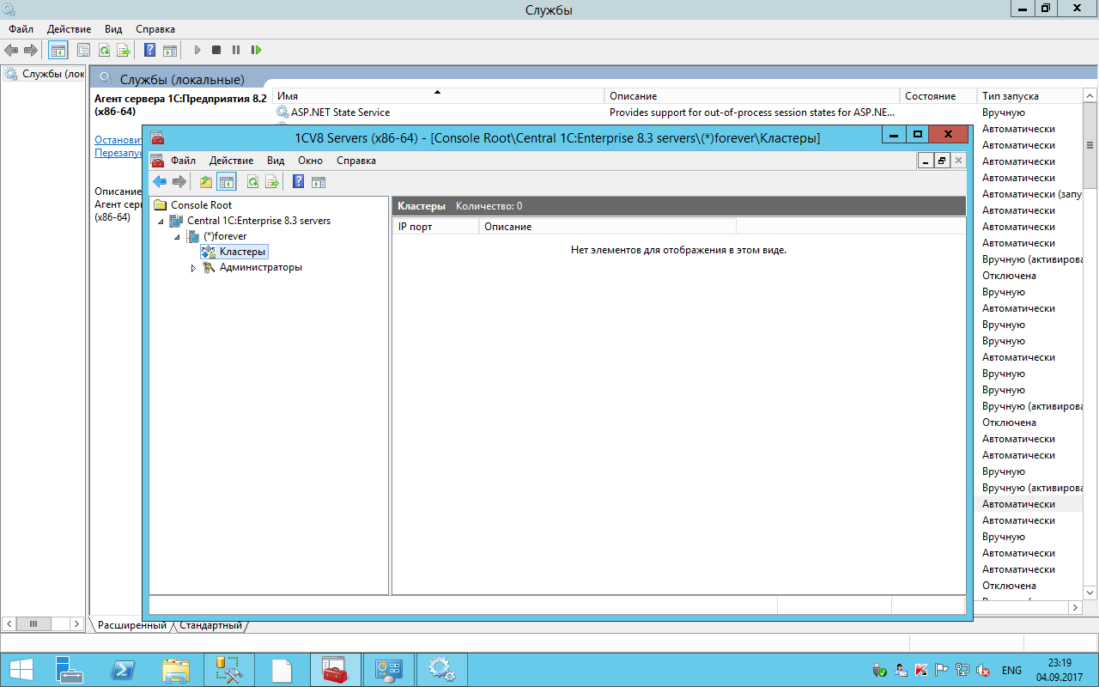Sort services by Состояние column
The height and width of the screenshot is (687, 1099).
938,96
